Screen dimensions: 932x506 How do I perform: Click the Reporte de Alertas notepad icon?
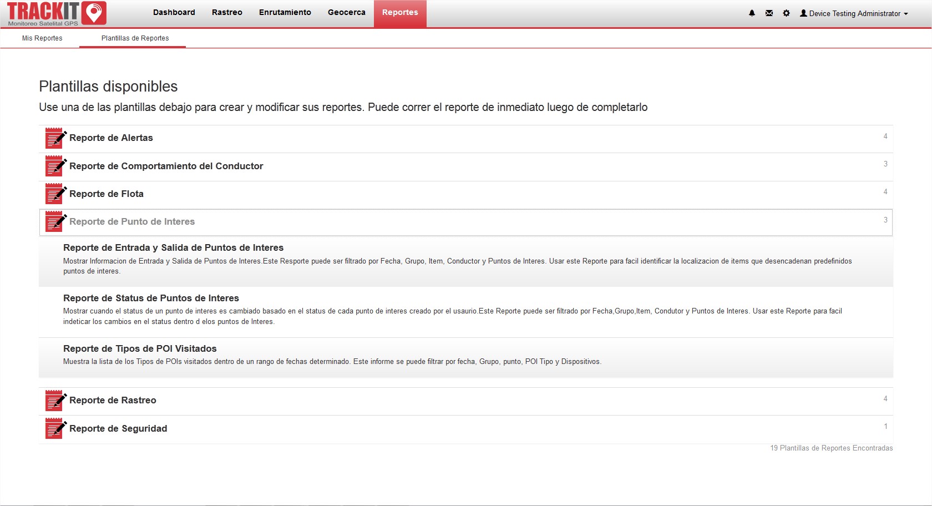(55, 138)
